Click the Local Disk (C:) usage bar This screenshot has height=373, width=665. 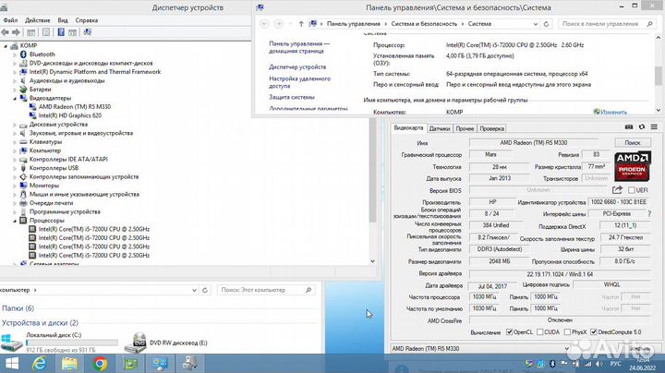[x=72, y=343]
